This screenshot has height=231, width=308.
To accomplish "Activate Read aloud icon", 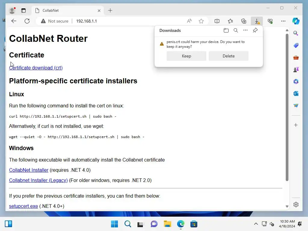I will pos(189,21).
